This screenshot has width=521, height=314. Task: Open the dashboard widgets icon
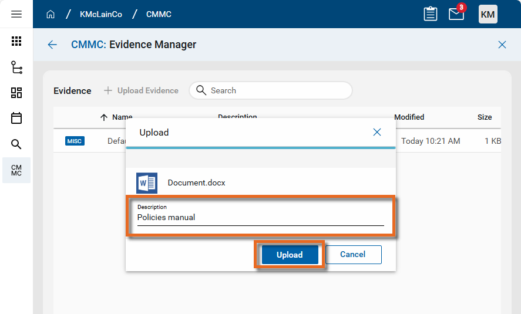(16, 93)
